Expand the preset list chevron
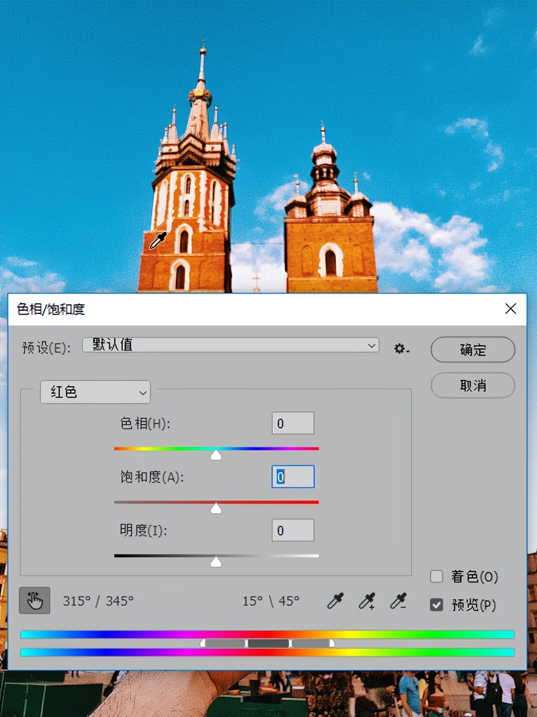Image resolution: width=537 pixels, height=717 pixels. [371, 345]
